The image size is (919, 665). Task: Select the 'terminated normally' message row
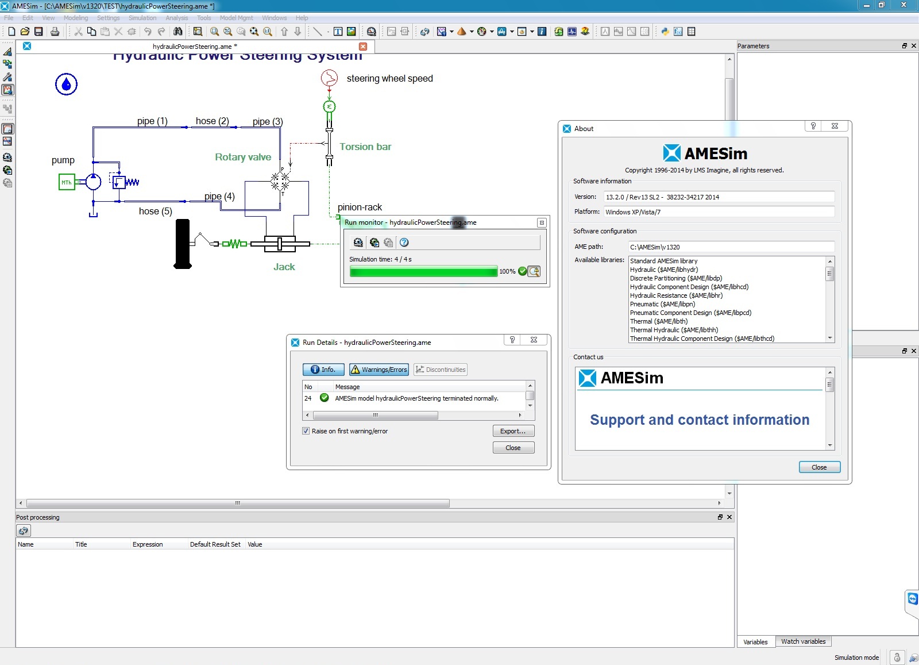(414, 398)
